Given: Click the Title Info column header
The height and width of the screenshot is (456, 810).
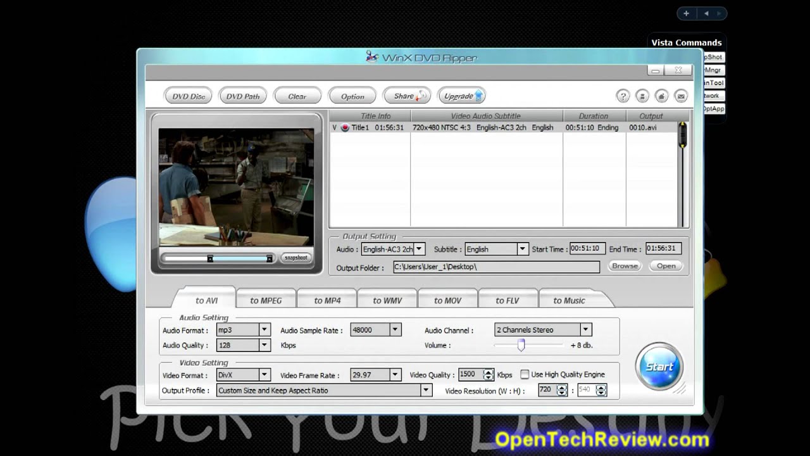Looking at the screenshot, I should click(375, 116).
